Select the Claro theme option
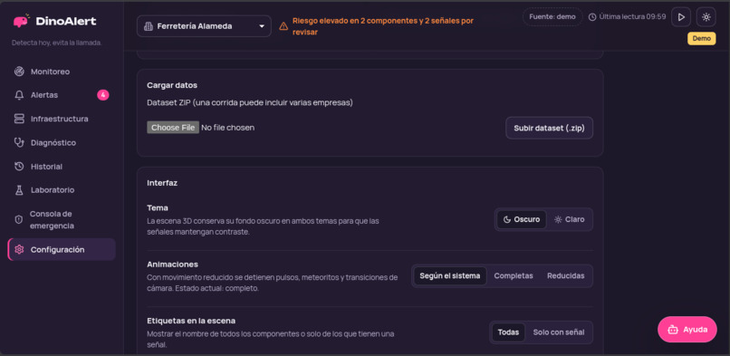 [570, 219]
